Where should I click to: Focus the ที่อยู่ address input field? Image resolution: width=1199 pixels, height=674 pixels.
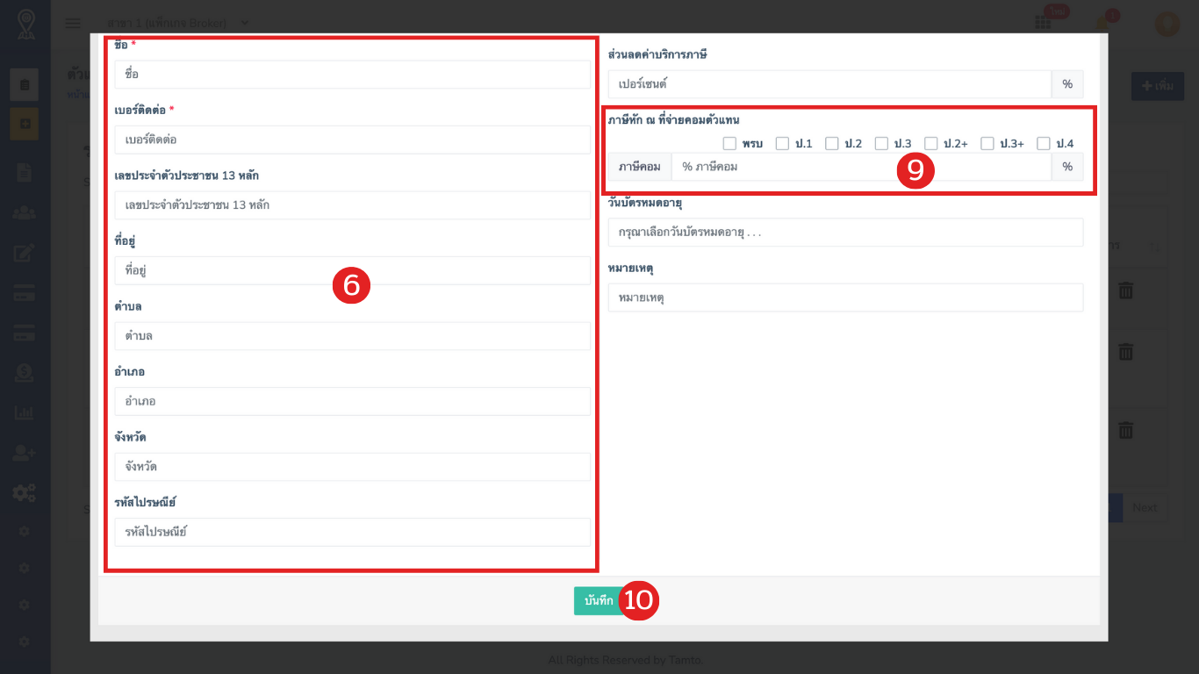coord(353,270)
